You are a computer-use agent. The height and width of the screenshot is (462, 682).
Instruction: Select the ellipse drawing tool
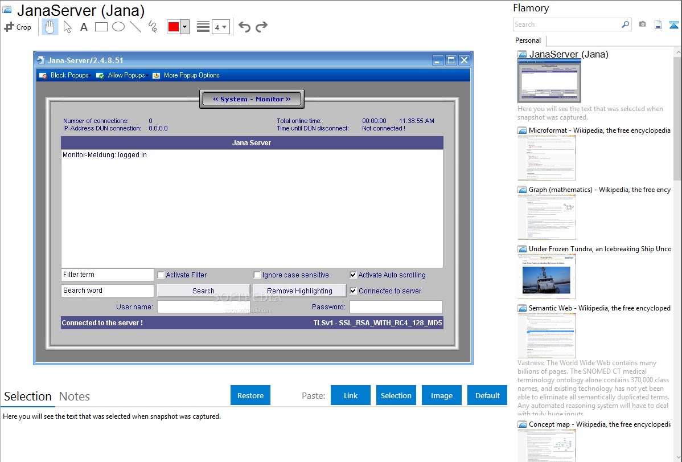pyautogui.click(x=118, y=27)
